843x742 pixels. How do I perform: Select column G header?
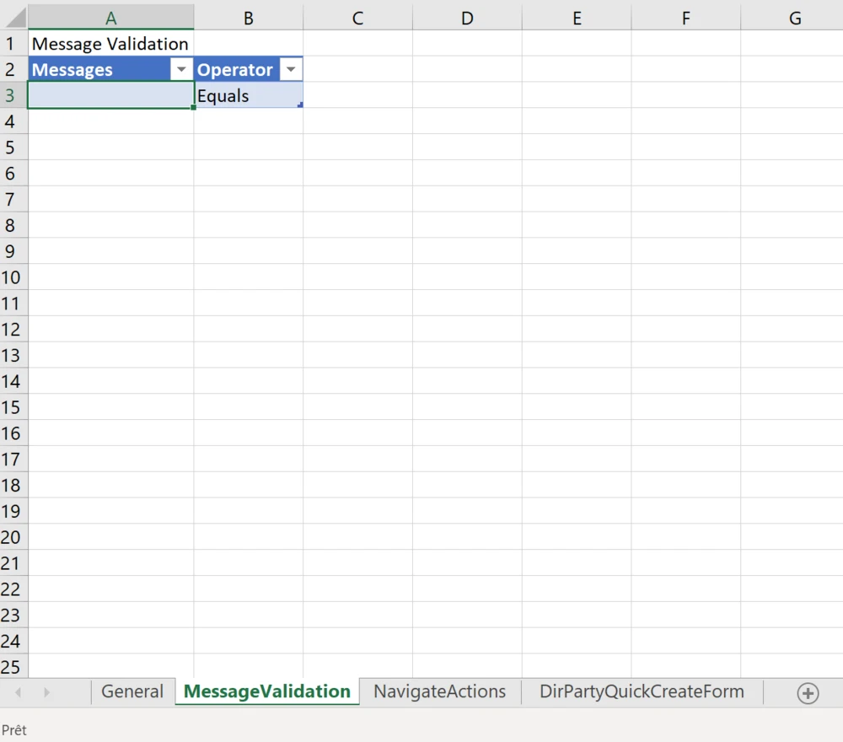pyautogui.click(x=794, y=18)
